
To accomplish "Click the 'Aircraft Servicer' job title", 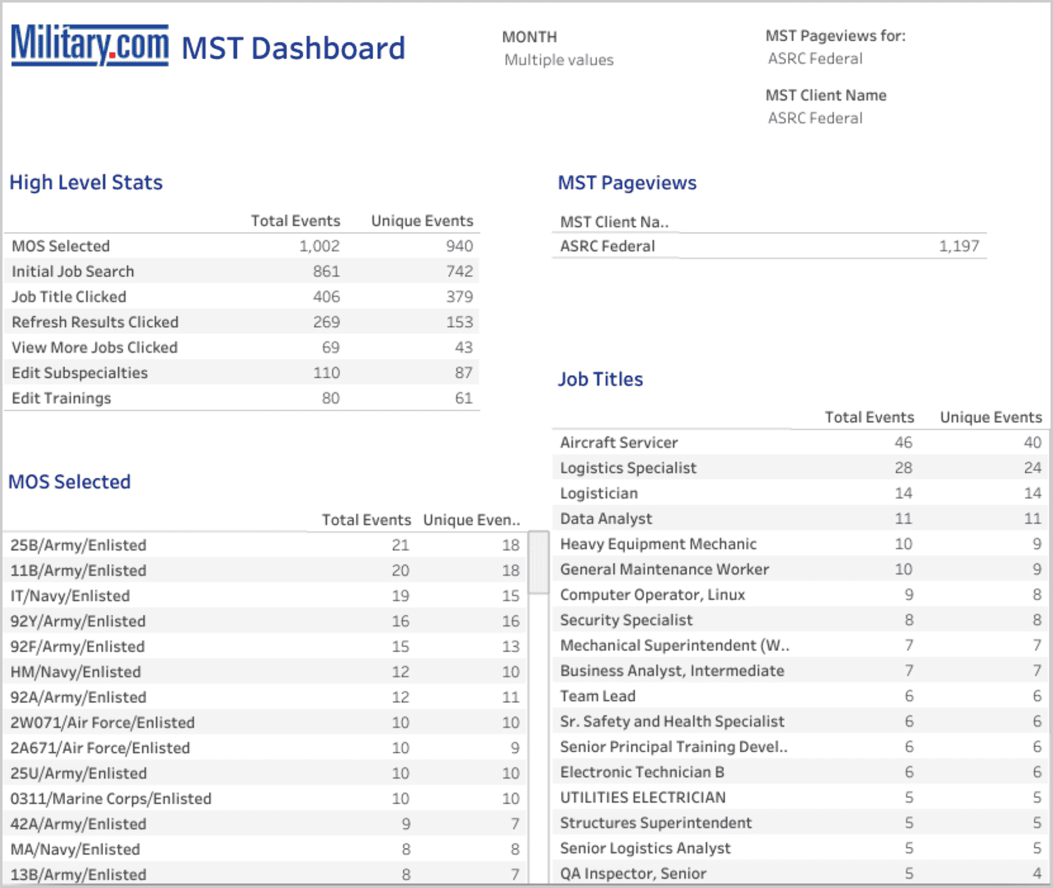I will 618,443.
